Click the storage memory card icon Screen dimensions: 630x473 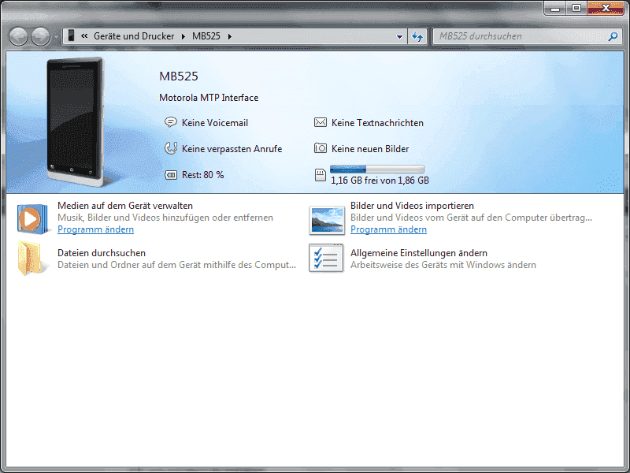(321, 175)
